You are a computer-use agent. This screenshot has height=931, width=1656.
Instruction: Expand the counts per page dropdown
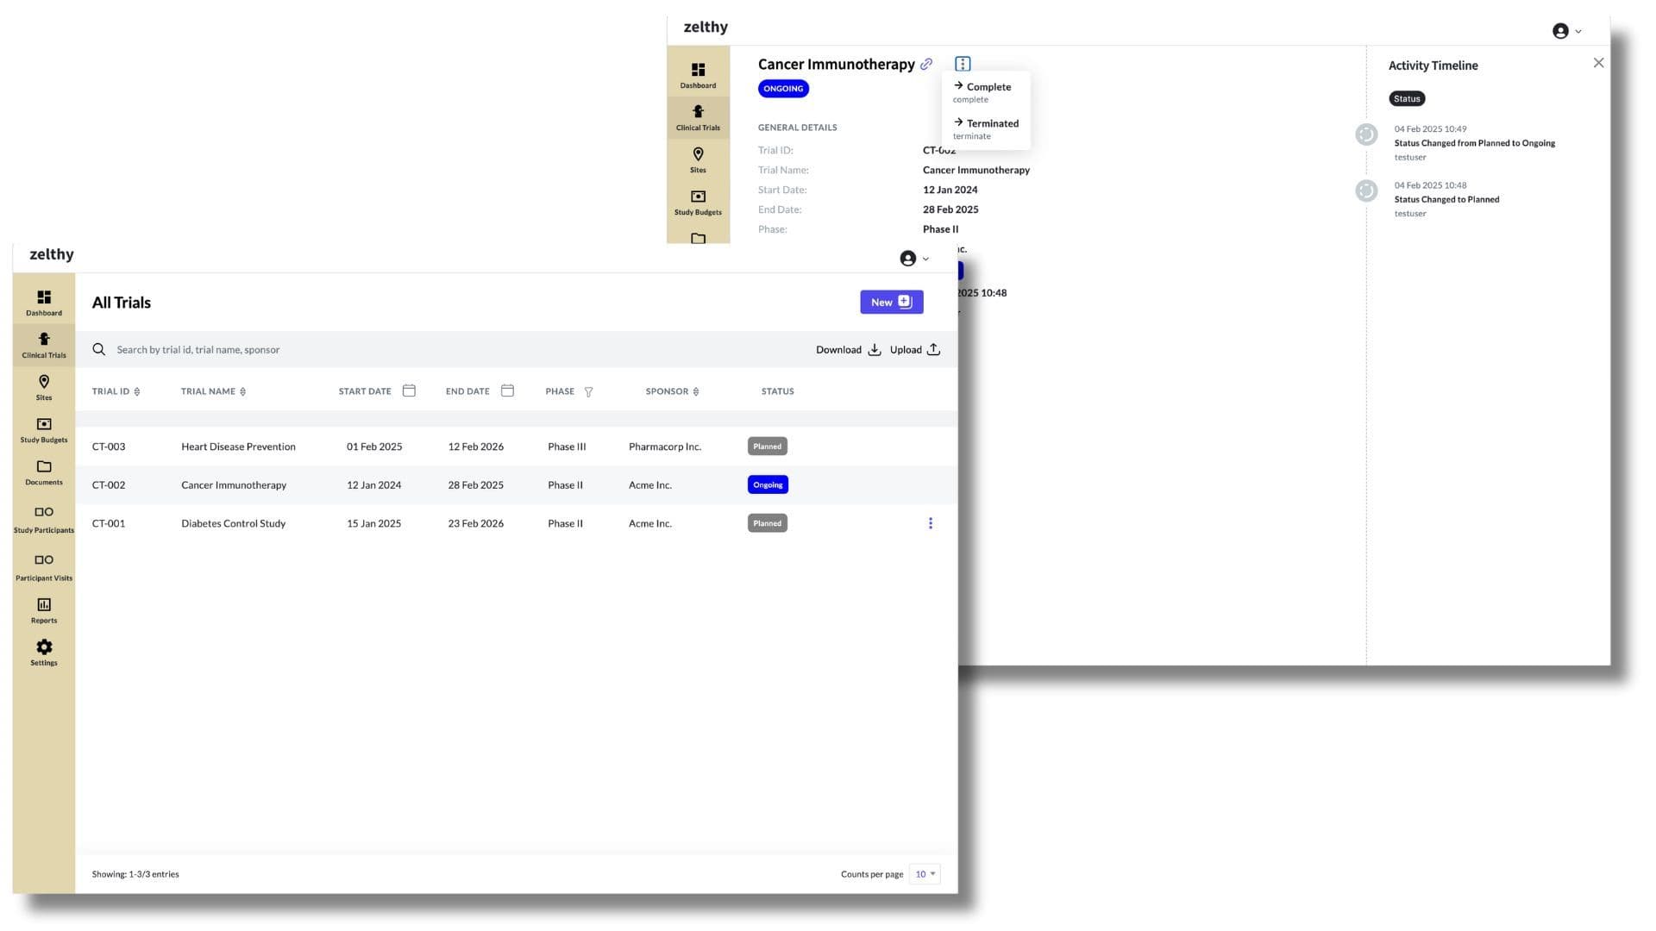point(925,874)
